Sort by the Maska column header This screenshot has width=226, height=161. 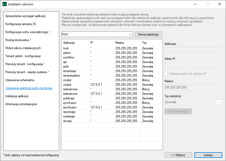127,43
